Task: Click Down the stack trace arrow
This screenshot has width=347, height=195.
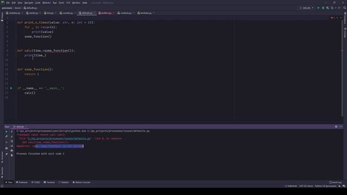Action: point(12,136)
